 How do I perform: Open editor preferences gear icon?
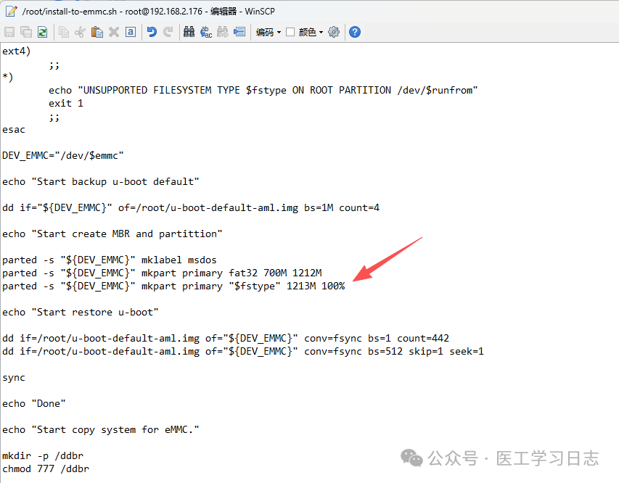(334, 32)
